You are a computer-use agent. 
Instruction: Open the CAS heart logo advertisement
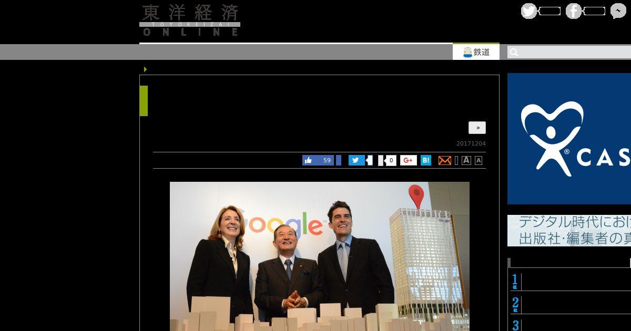coord(569,139)
